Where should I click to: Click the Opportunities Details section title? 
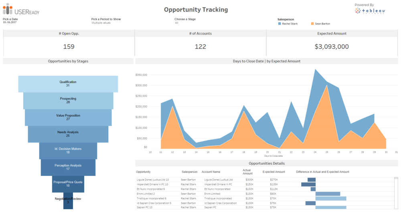(267, 164)
